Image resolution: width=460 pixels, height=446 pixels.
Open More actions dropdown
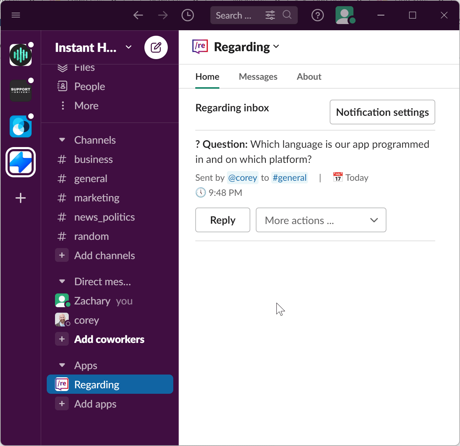pyautogui.click(x=321, y=220)
